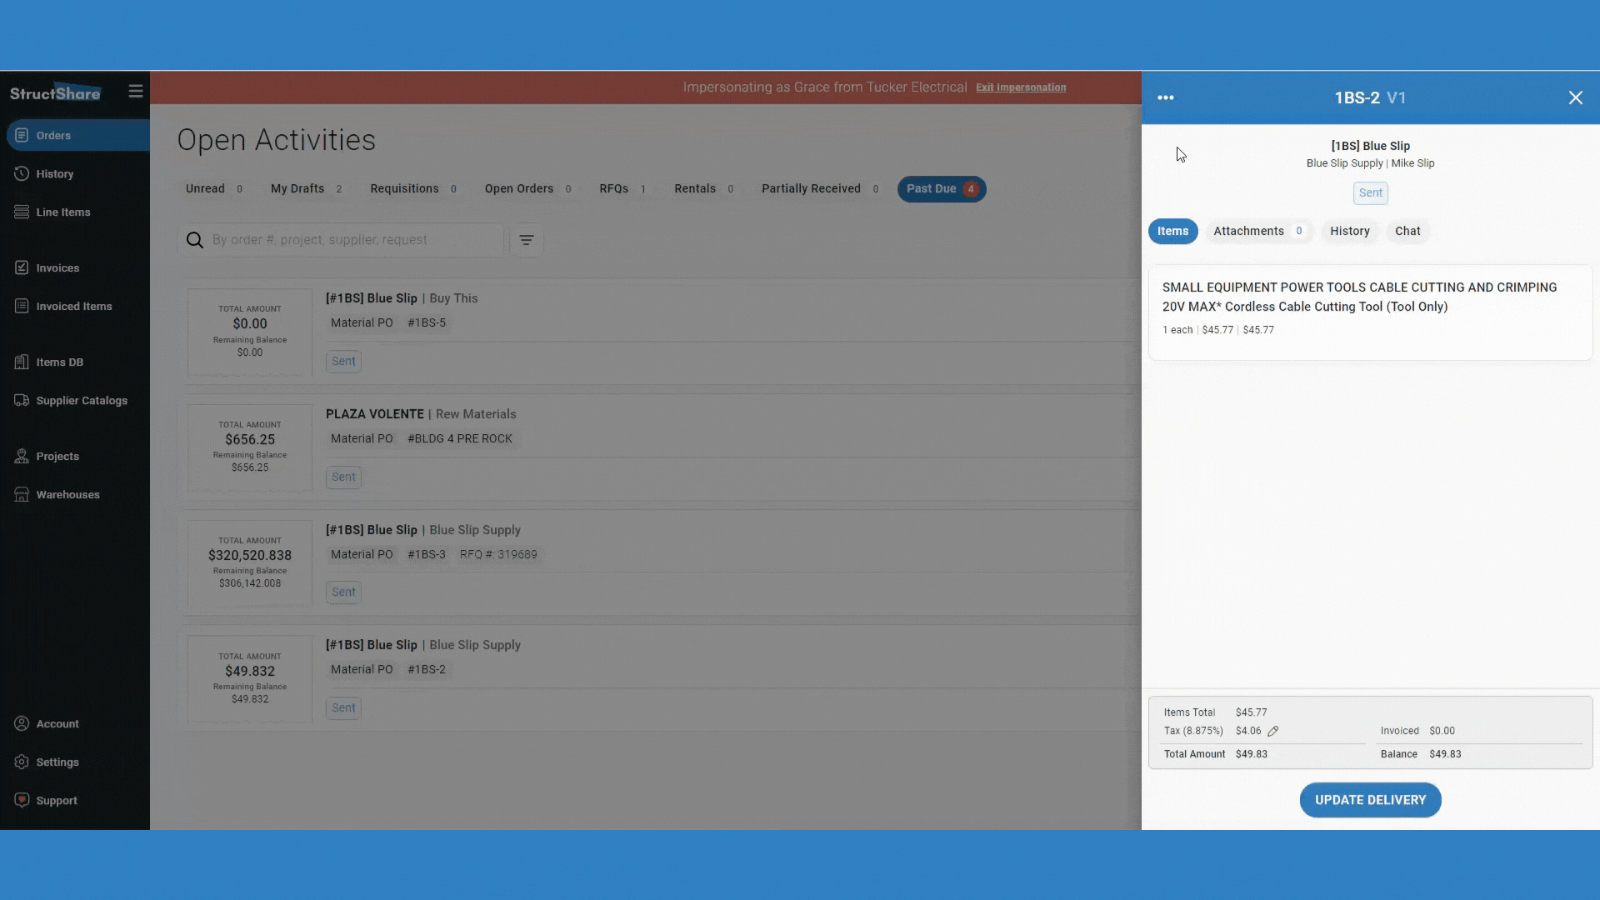Click UPDATE DELIVERY button
The image size is (1600, 900).
coord(1370,800)
